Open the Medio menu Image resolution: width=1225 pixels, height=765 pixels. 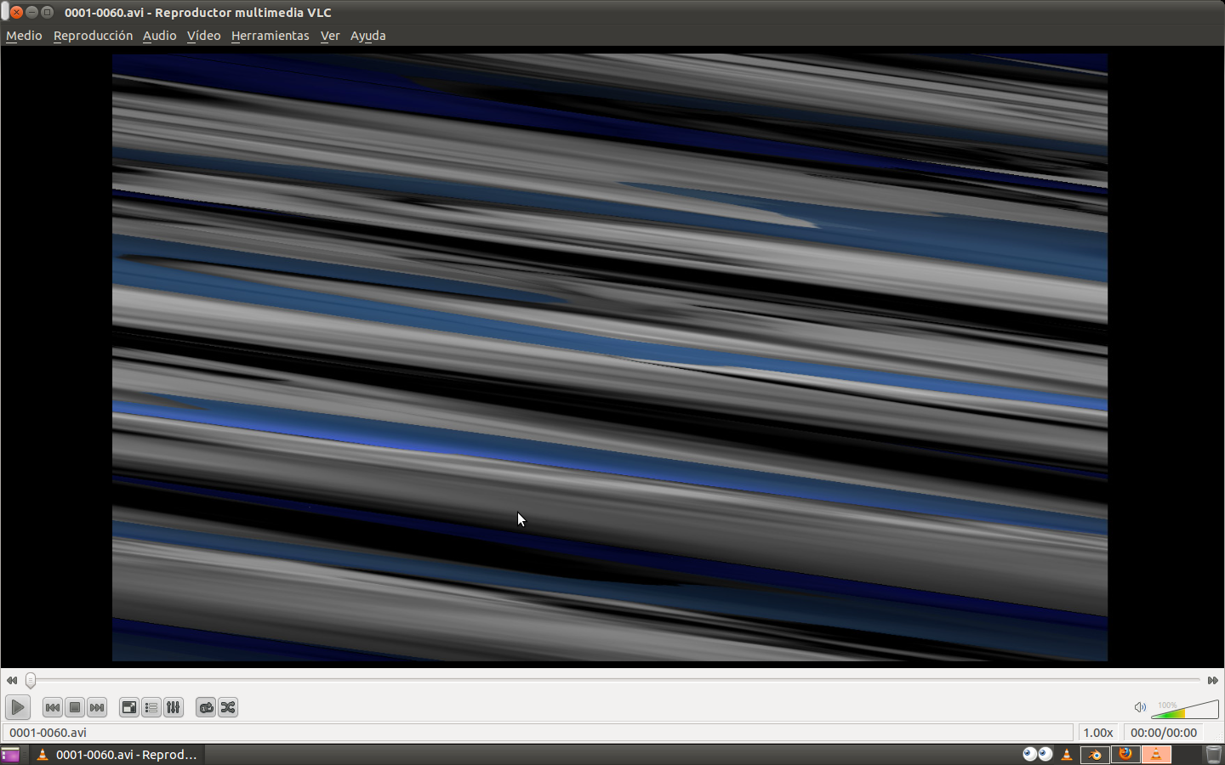[x=24, y=36]
